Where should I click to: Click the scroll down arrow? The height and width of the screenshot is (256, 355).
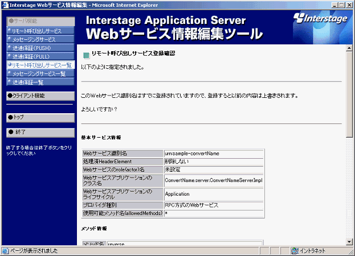[349, 242]
